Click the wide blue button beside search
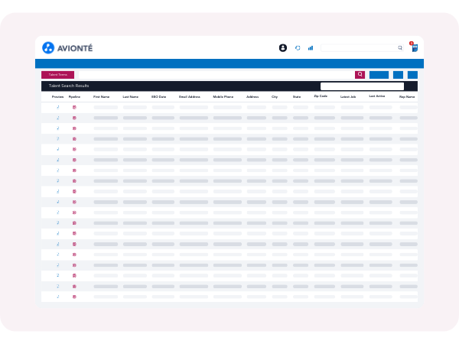This screenshot has height=344, width=459. pyautogui.click(x=379, y=75)
